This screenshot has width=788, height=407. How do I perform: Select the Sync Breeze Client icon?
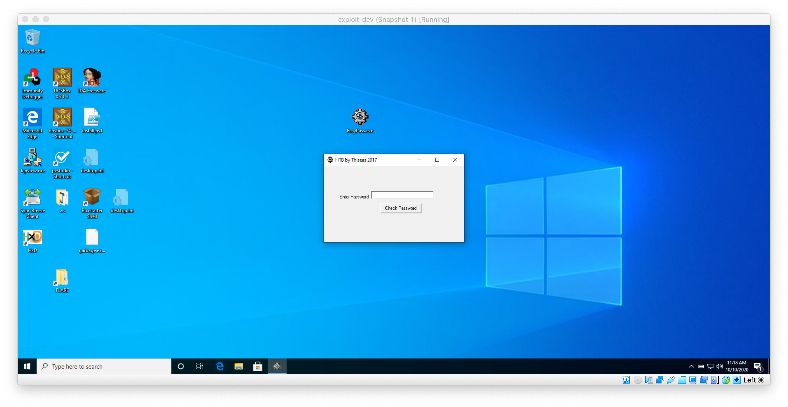(x=32, y=203)
